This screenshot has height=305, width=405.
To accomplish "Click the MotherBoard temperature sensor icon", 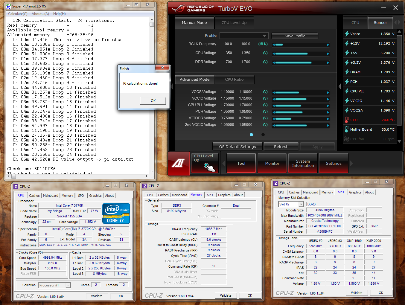I will 347,129.
